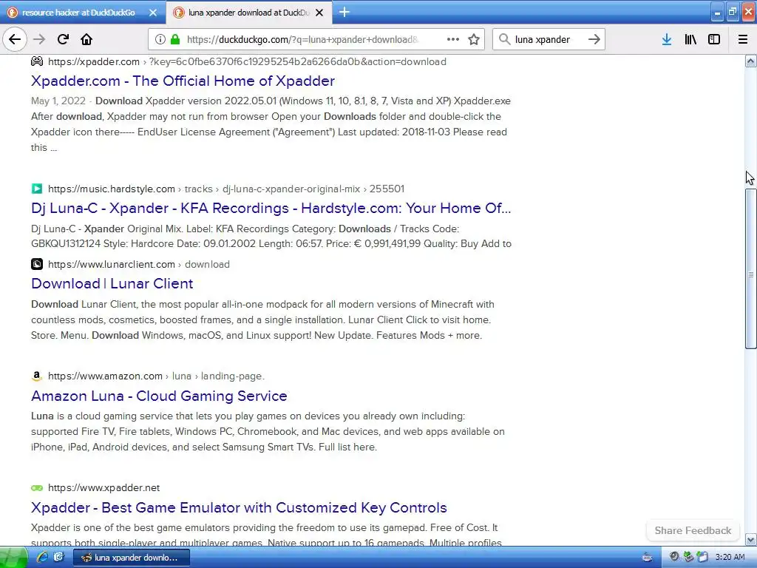Open the home page via house icon

[86, 39]
